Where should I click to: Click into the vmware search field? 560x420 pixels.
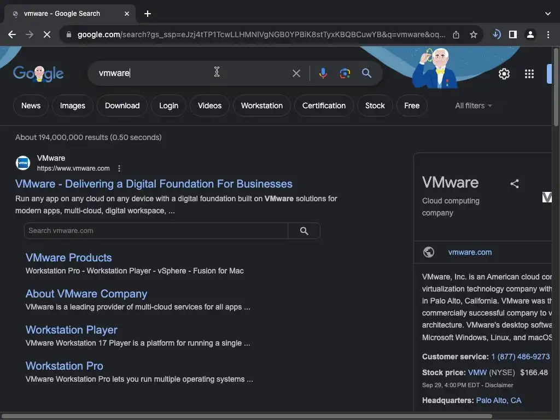pyautogui.click(x=193, y=73)
